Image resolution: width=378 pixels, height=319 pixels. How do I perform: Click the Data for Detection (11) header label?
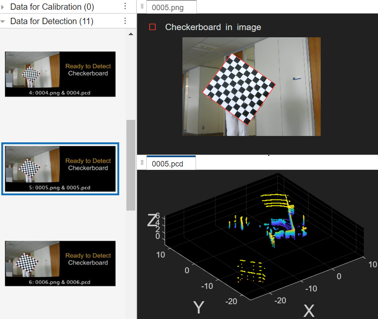[x=52, y=21]
